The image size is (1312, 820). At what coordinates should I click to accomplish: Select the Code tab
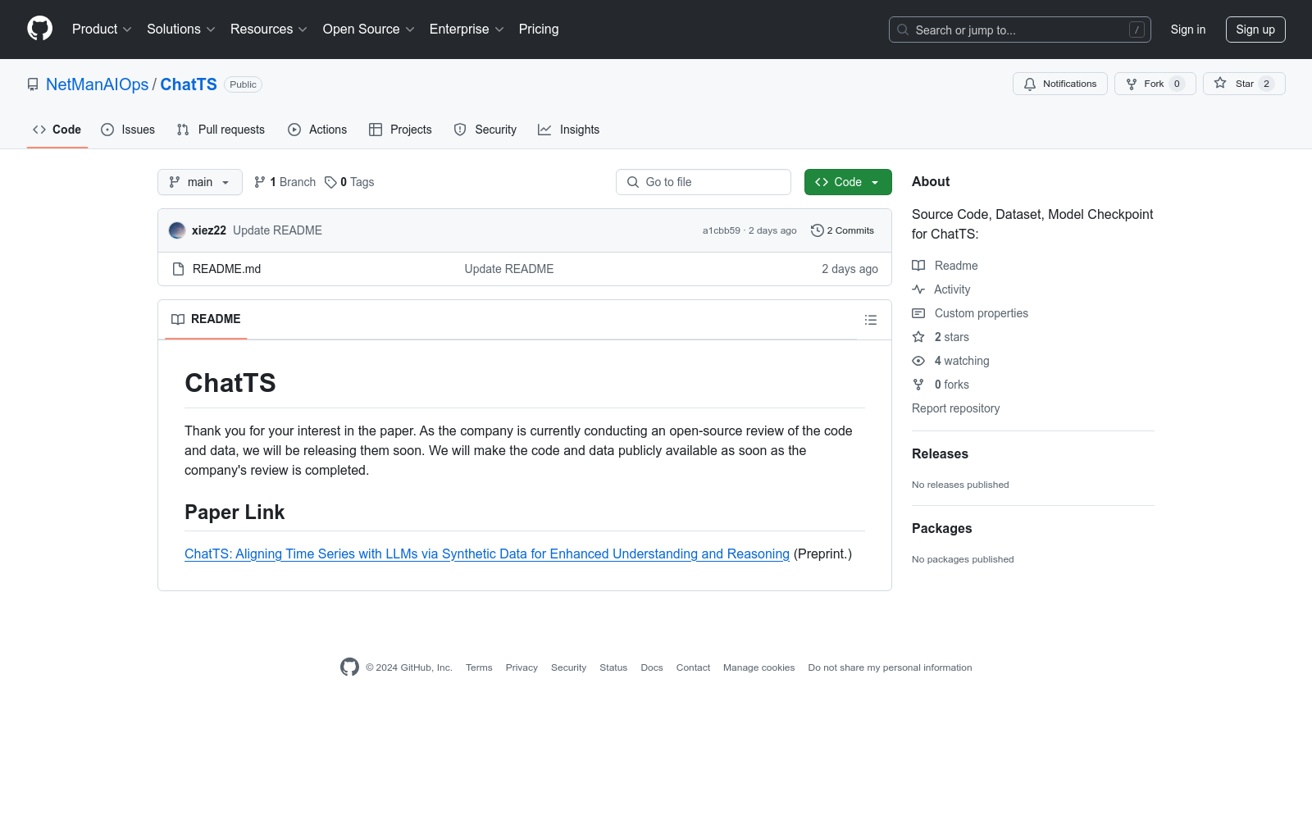click(x=57, y=130)
